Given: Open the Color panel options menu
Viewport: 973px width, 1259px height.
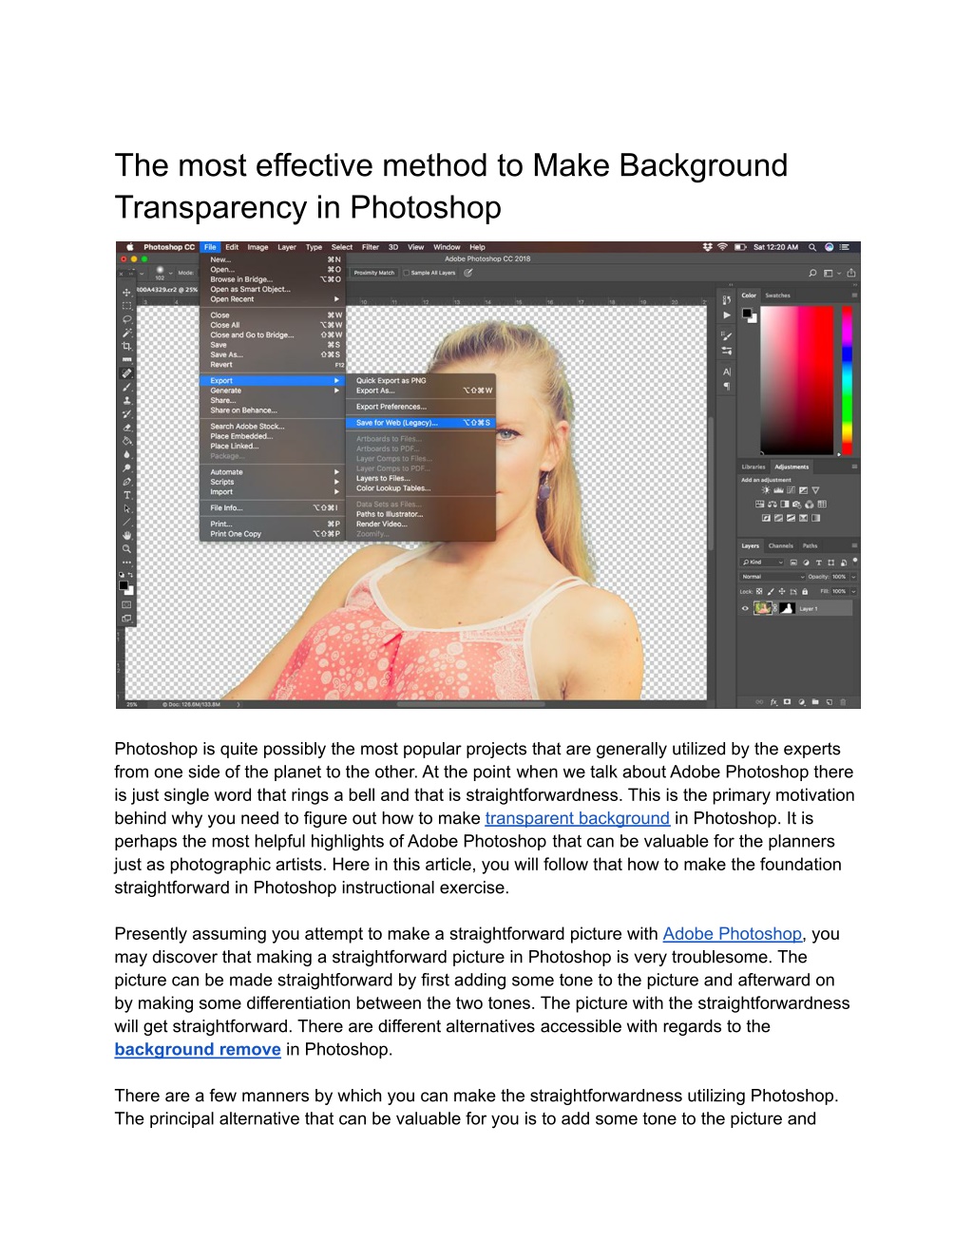Looking at the screenshot, I should 854,296.
